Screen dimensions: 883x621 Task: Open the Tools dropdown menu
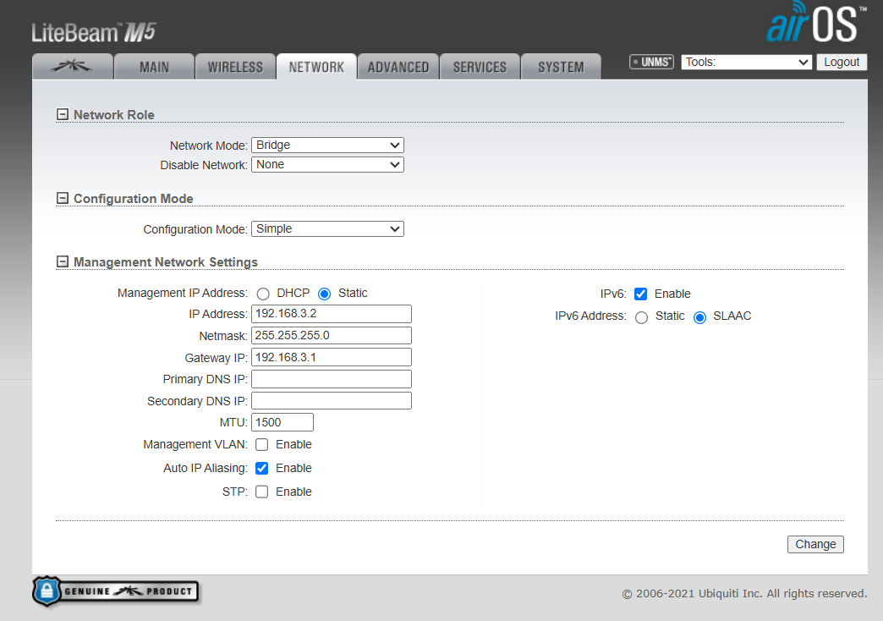[746, 62]
